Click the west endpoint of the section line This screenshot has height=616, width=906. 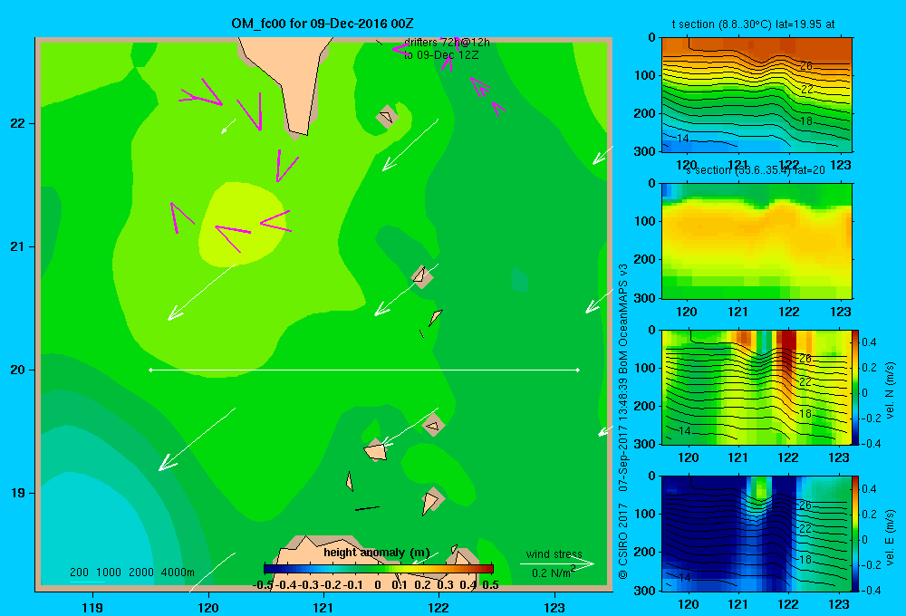coord(150,370)
